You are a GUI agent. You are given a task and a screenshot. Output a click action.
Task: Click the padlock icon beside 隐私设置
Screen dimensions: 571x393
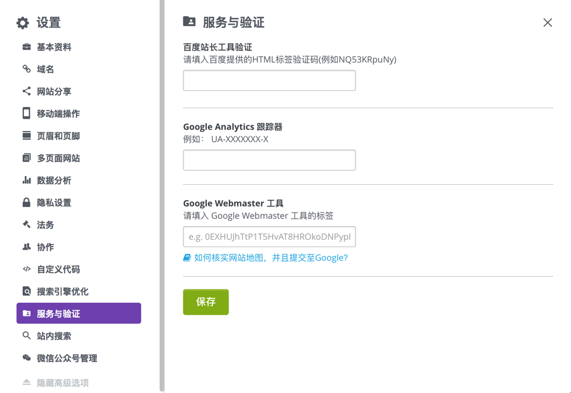27,203
